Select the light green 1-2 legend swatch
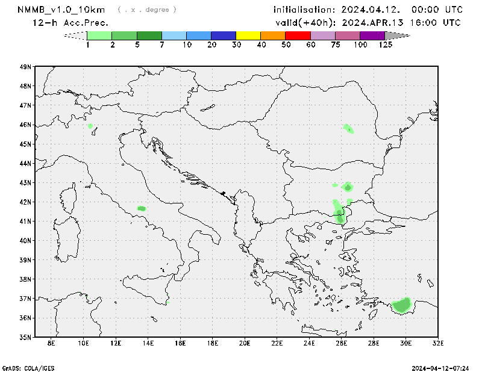The height and width of the screenshot is (372, 482). pos(100,36)
